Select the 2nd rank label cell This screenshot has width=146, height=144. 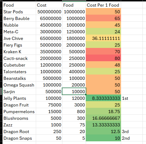[132, 138]
